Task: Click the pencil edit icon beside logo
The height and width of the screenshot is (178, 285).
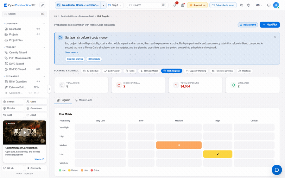Action: pyautogui.click(x=42, y=5)
